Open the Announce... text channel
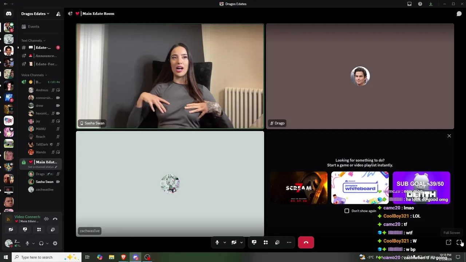The width and height of the screenshot is (466, 262). [40, 56]
